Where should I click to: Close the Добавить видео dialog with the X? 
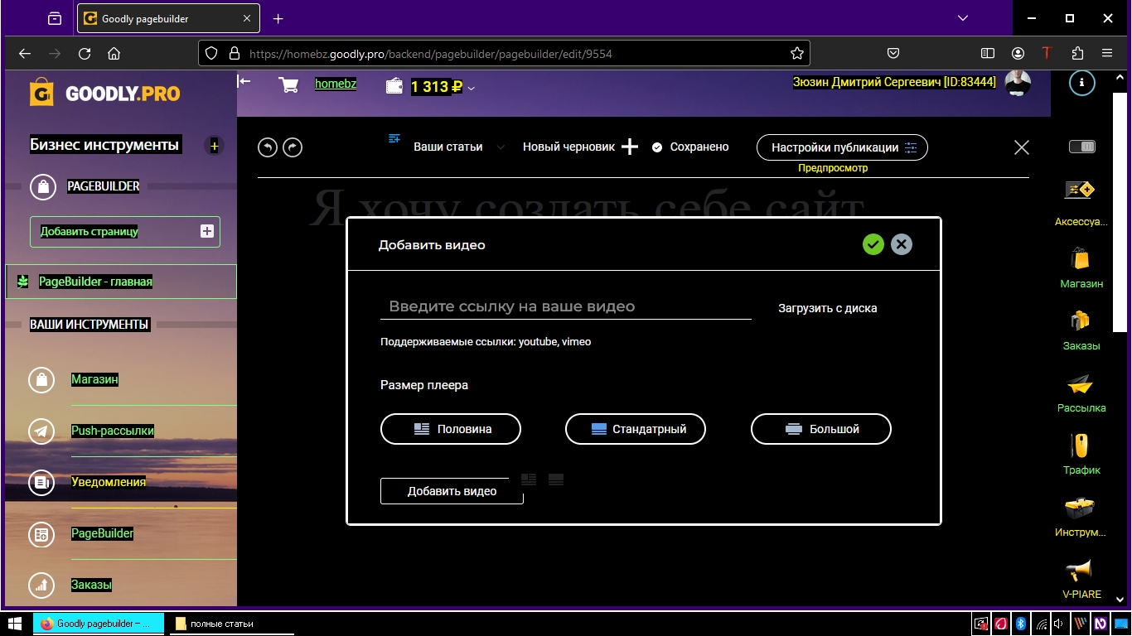902,244
